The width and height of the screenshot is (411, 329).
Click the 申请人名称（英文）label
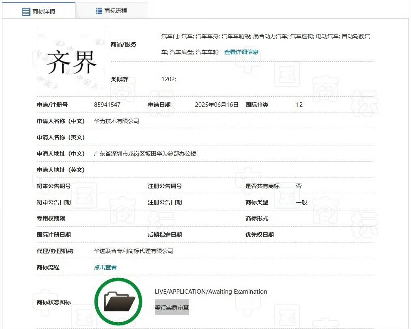point(60,137)
